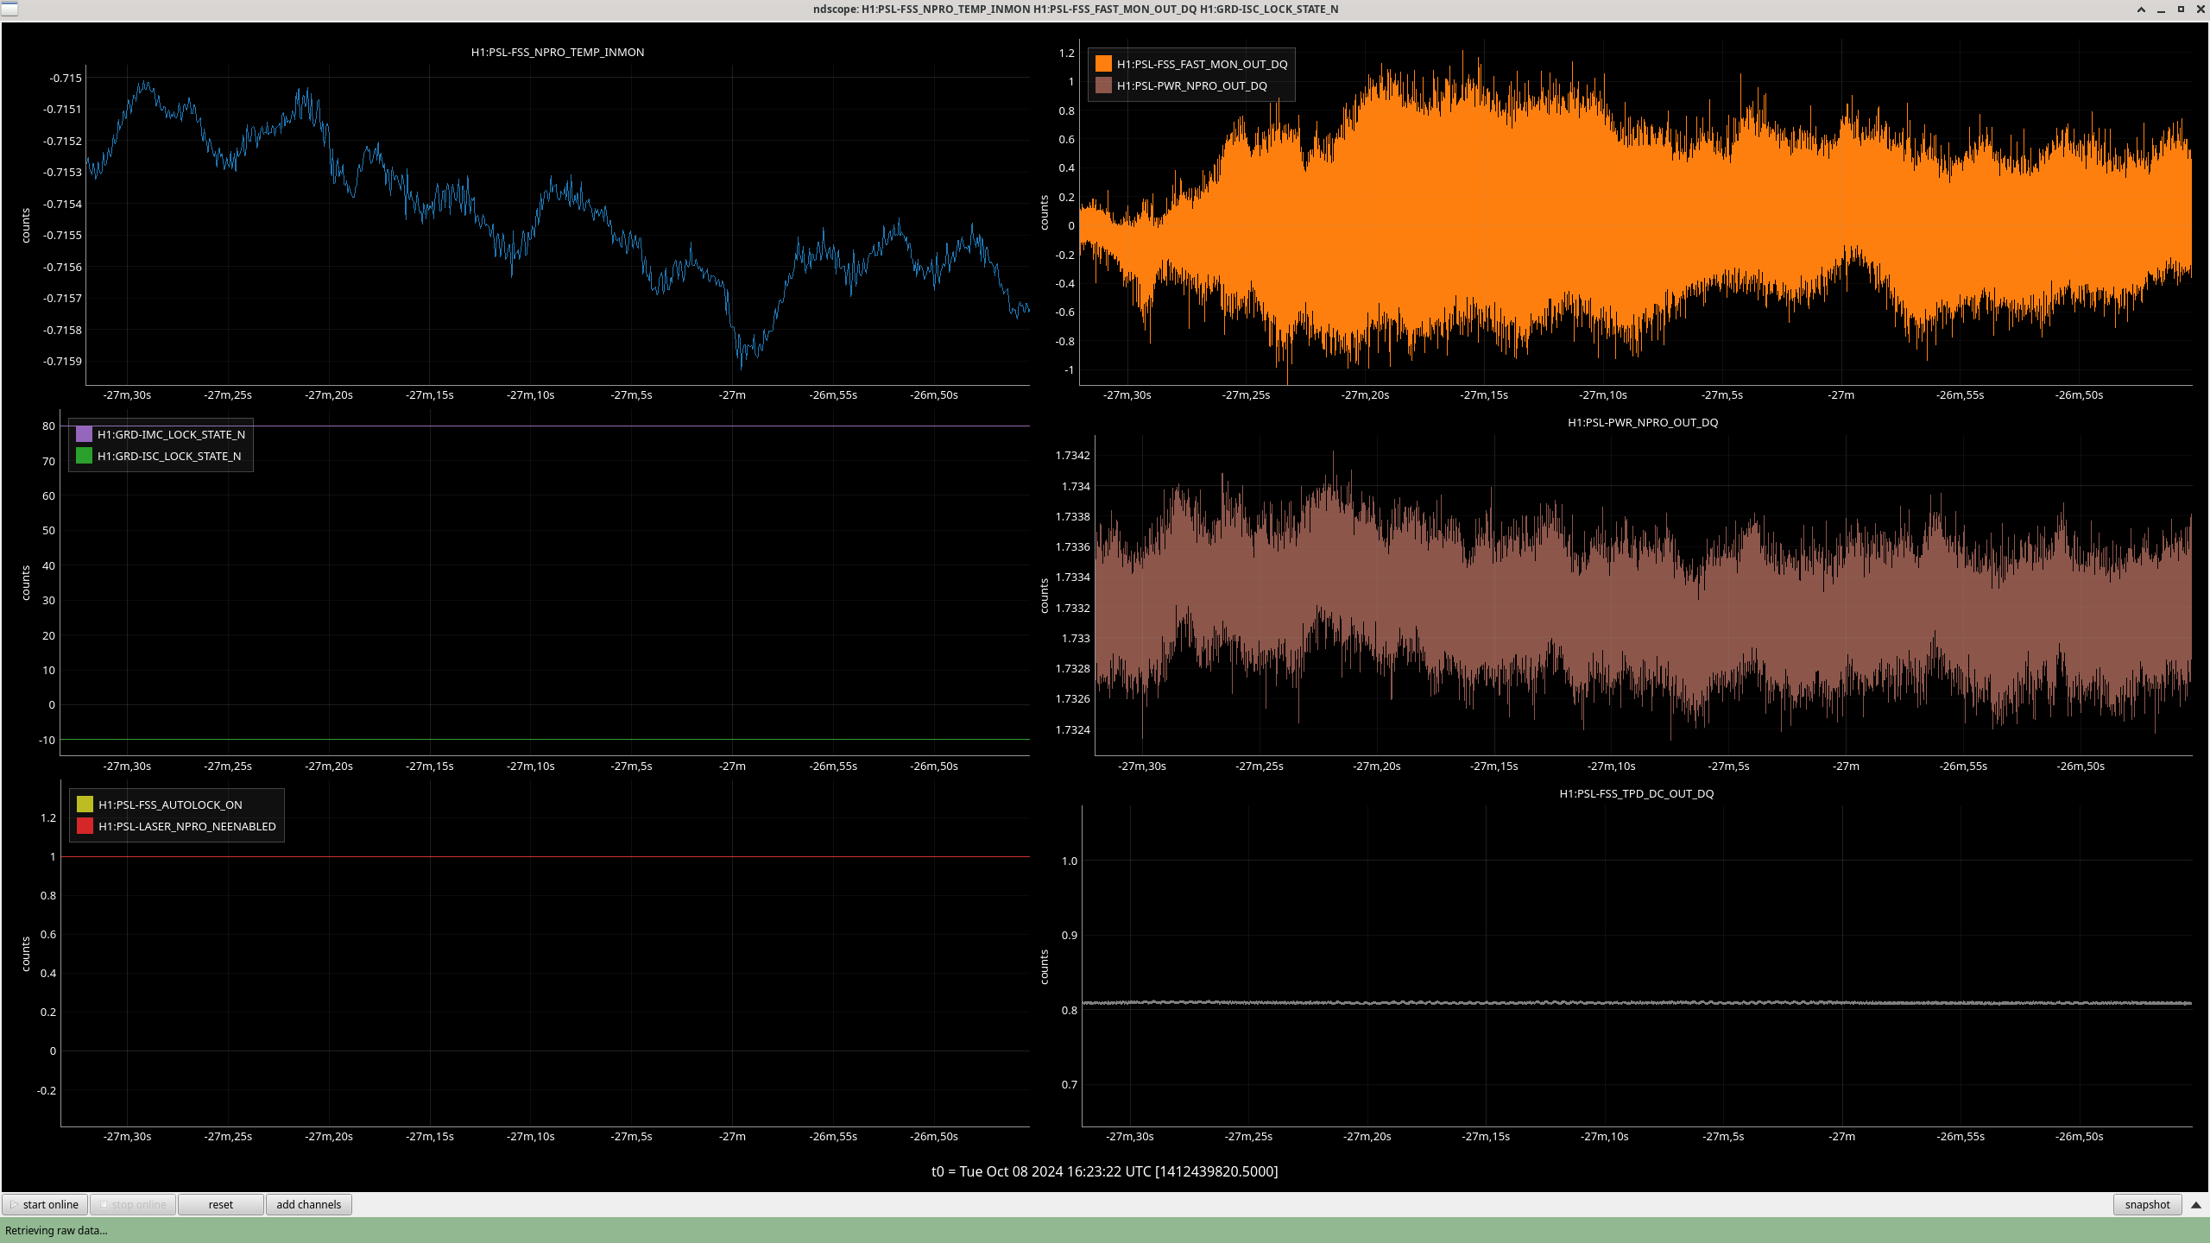Expand the bottom control panel arrow
Viewport: 2210px width, 1243px height.
click(x=2196, y=1204)
